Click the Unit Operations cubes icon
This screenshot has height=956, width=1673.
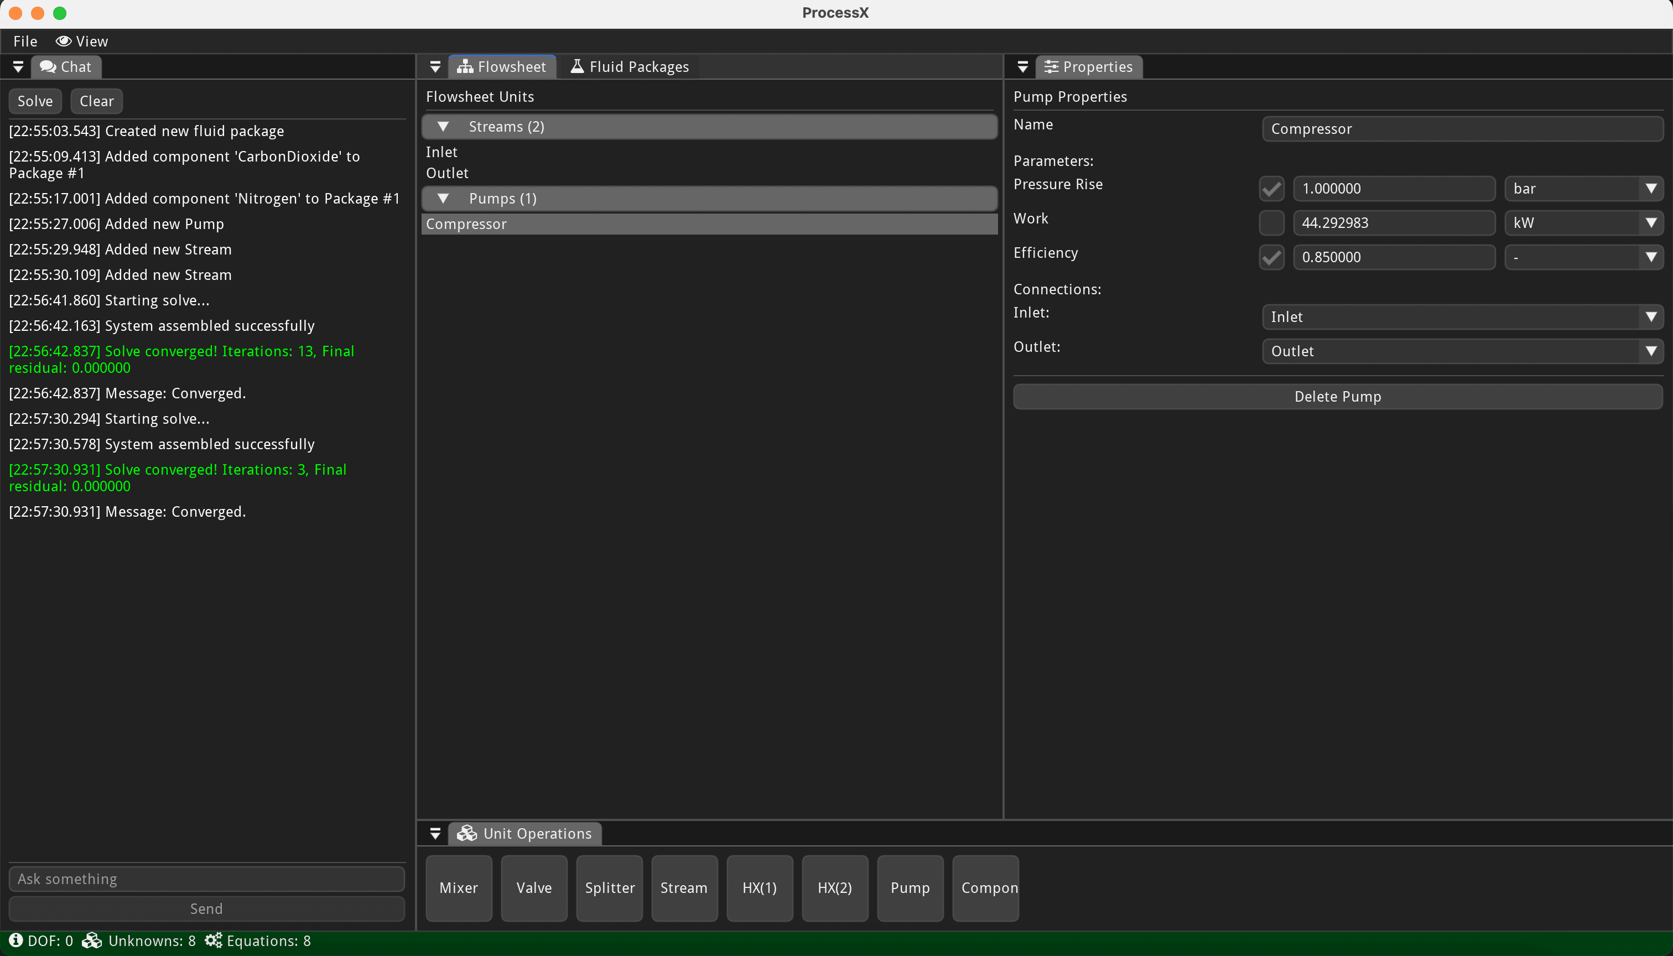(x=465, y=833)
